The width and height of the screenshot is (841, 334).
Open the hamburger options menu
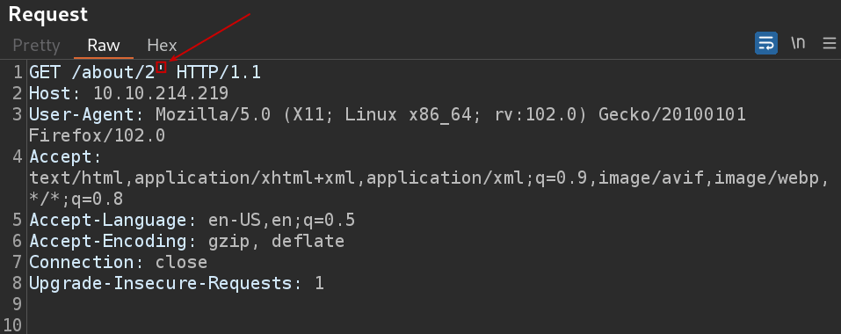point(830,43)
